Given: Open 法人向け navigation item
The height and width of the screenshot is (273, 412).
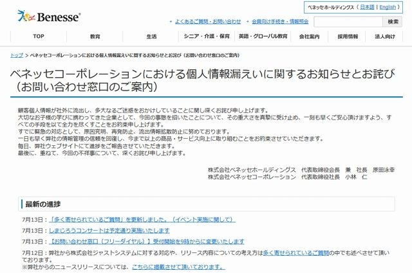Looking at the screenshot, I should 385,37.
